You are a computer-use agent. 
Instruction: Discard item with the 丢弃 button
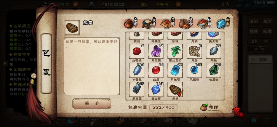point(92,104)
